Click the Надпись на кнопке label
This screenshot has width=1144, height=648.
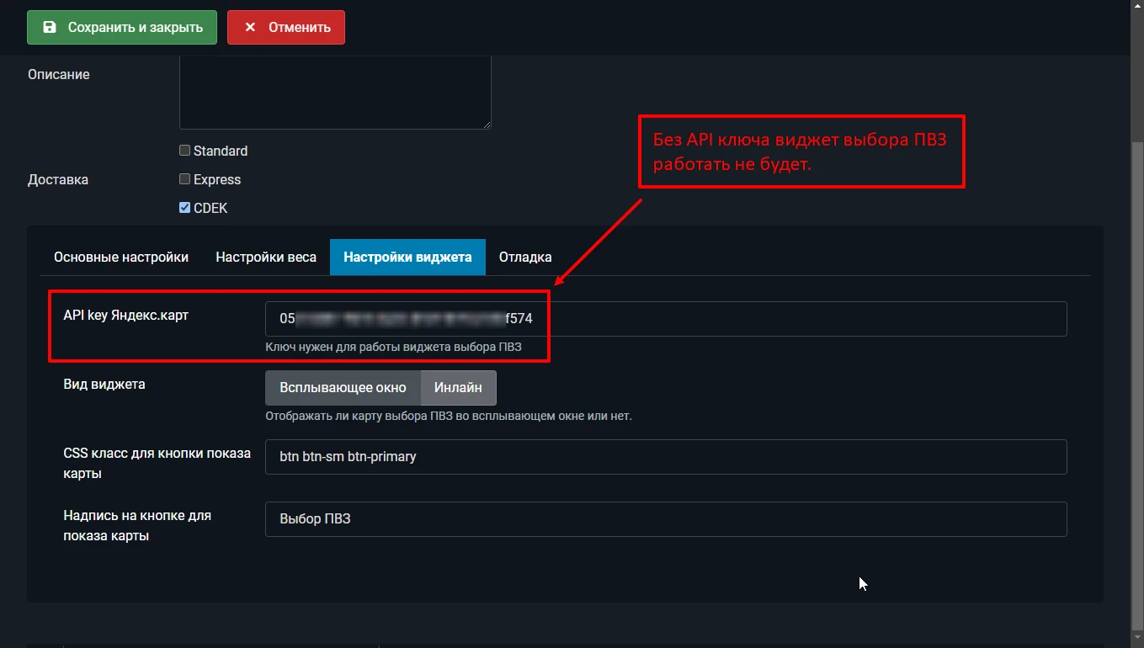137,525
